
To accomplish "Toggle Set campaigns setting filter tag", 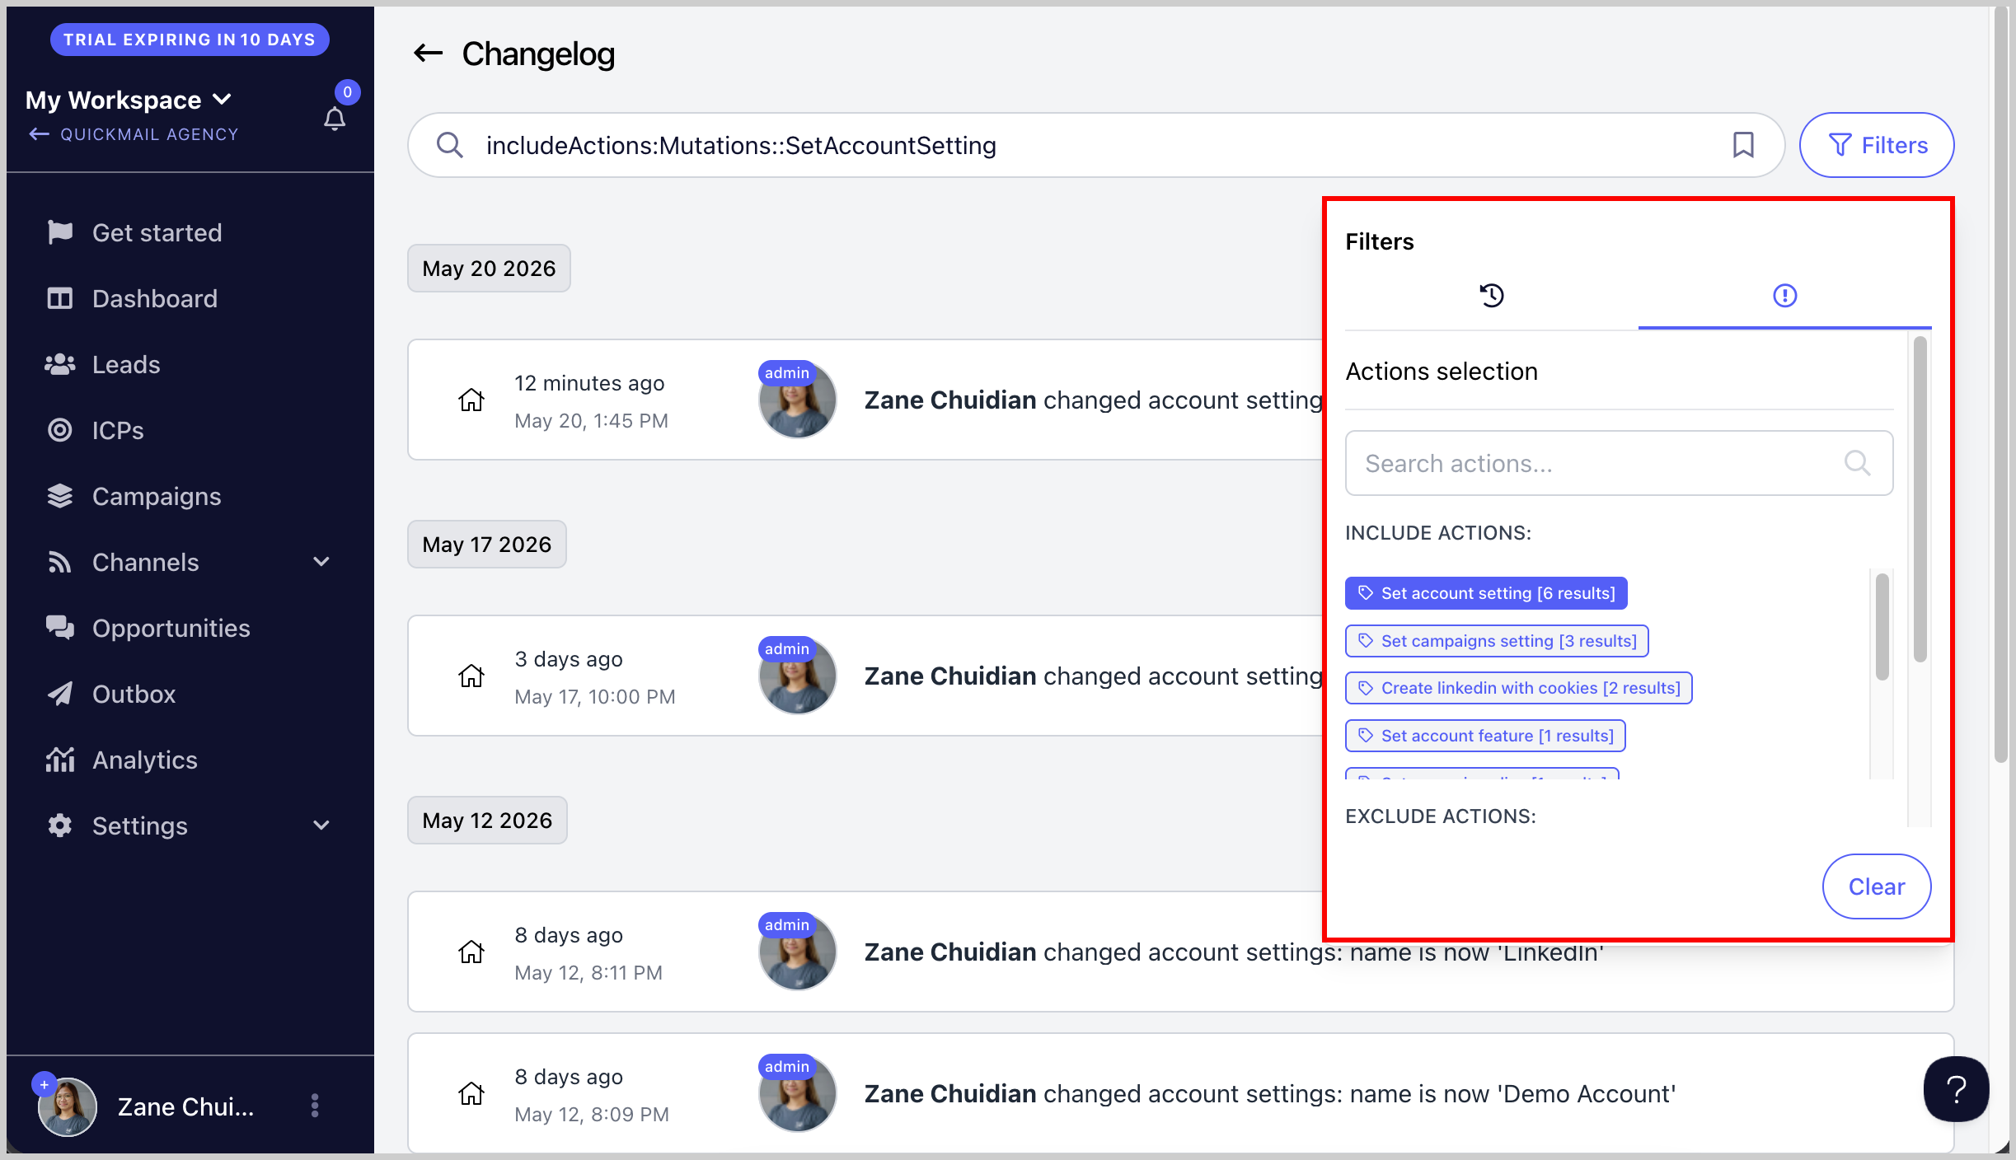I will coord(1496,641).
